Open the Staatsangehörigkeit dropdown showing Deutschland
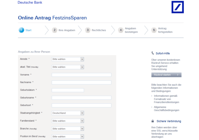199x140 pixels. pos(68,113)
